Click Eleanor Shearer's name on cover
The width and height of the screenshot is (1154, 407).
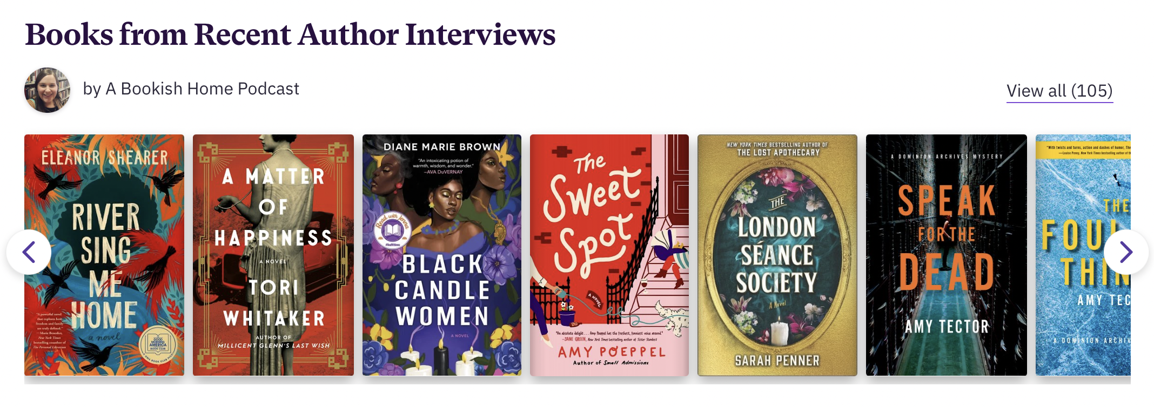click(x=104, y=158)
